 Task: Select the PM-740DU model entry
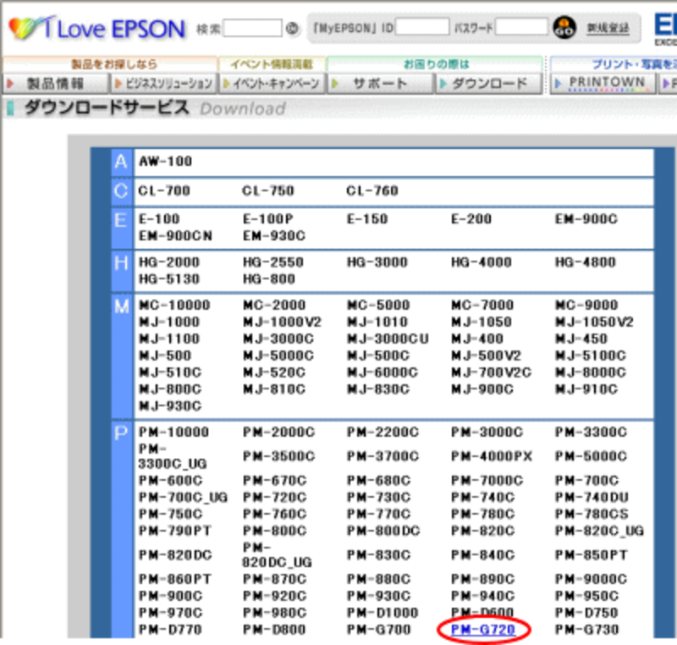tap(592, 498)
